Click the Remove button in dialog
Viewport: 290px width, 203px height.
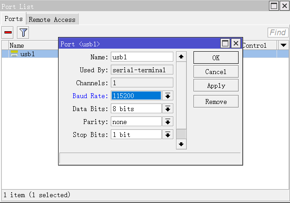pos(216,102)
